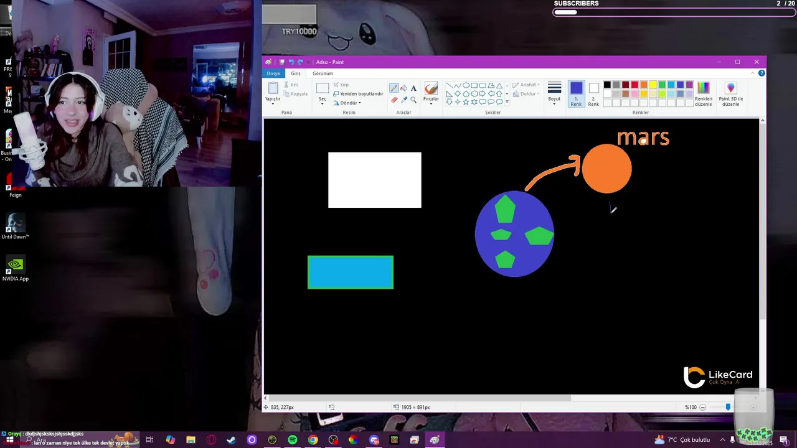The width and height of the screenshot is (797, 448).
Task: Click the Kes cut button
Action: click(291, 85)
